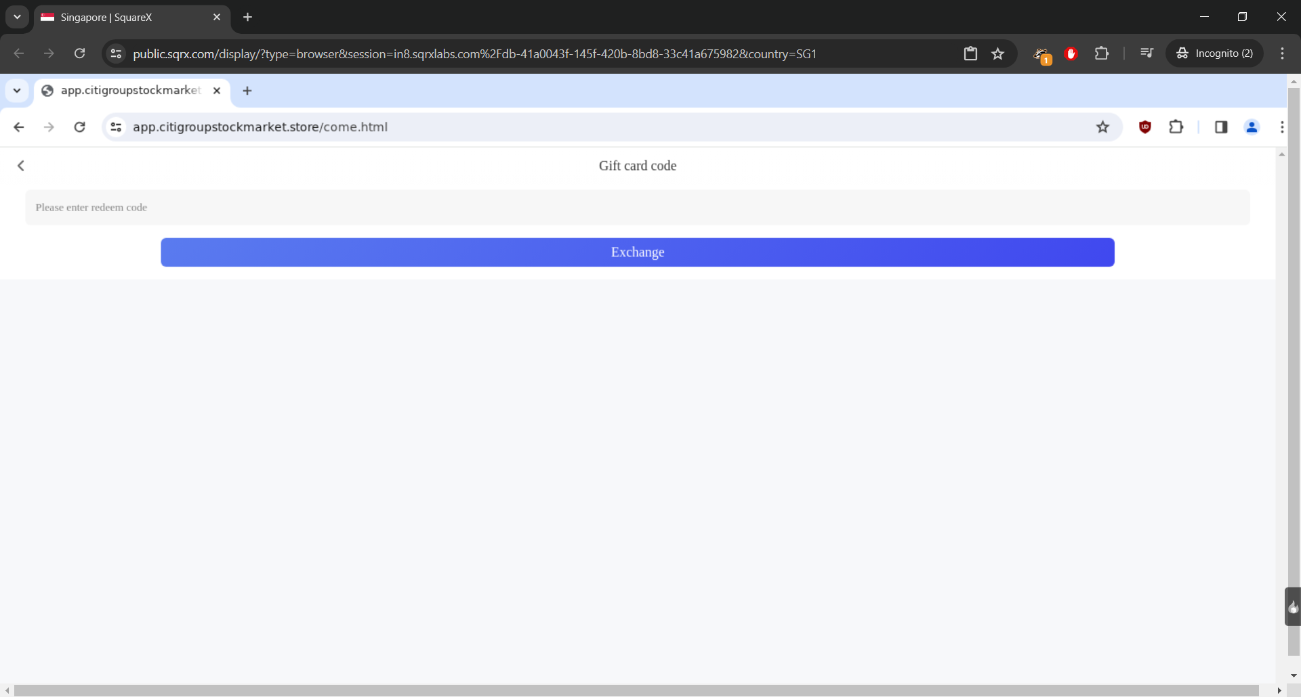
Task: Bookmark the inner page with star icon
Action: point(1102,127)
